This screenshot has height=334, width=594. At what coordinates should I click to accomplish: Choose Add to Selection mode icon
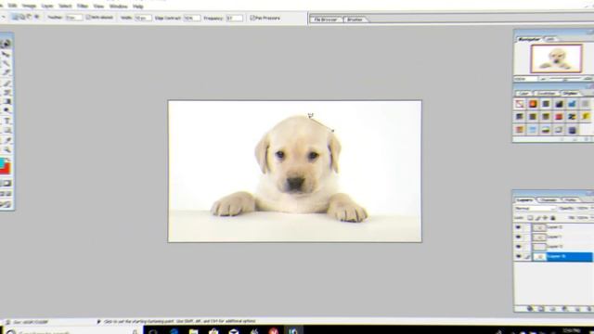[22, 17]
